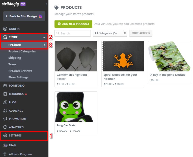
Task: Go to the Analytics section
Action: click(16, 127)
